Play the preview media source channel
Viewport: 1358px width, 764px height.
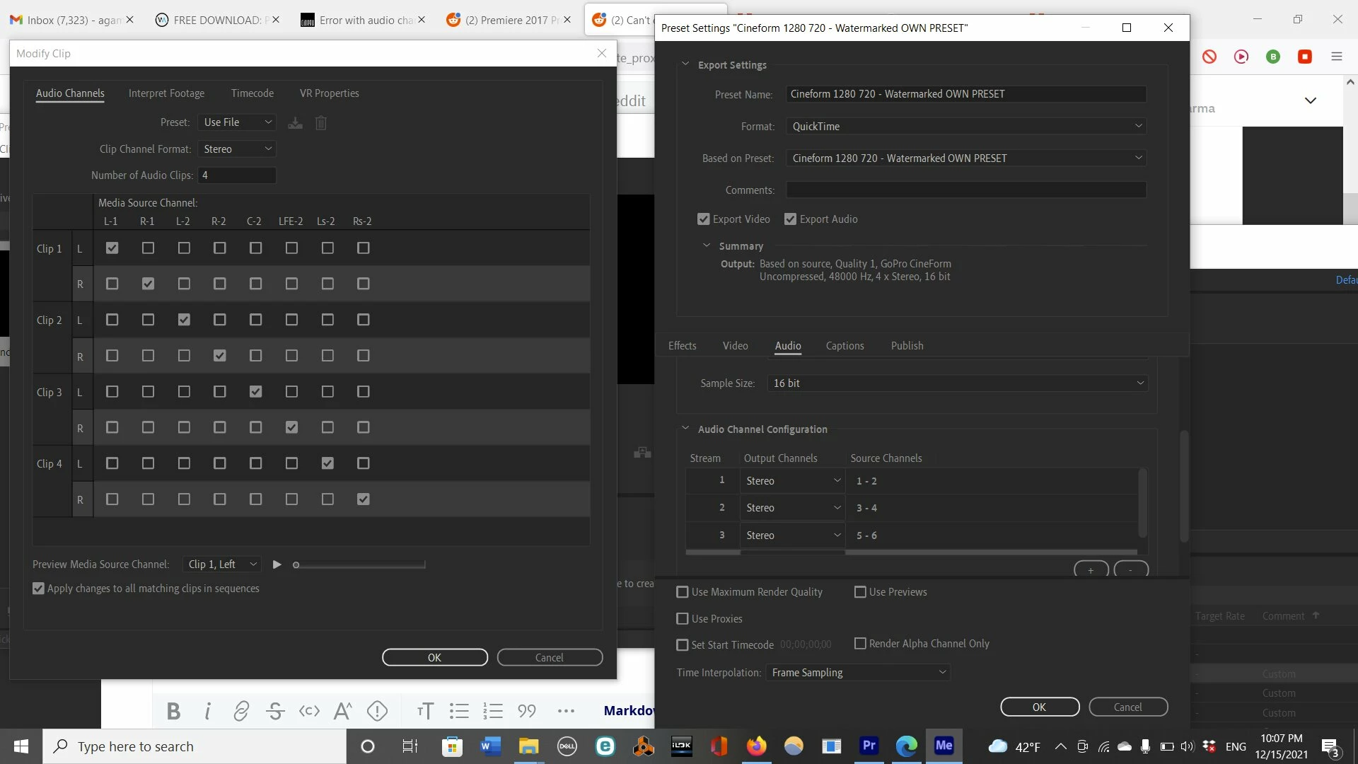pos(277,565)
